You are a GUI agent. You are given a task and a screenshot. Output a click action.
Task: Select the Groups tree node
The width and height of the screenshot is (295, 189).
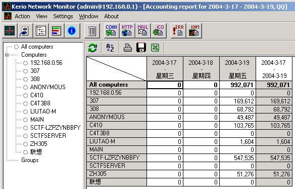[x=30, y=160]
